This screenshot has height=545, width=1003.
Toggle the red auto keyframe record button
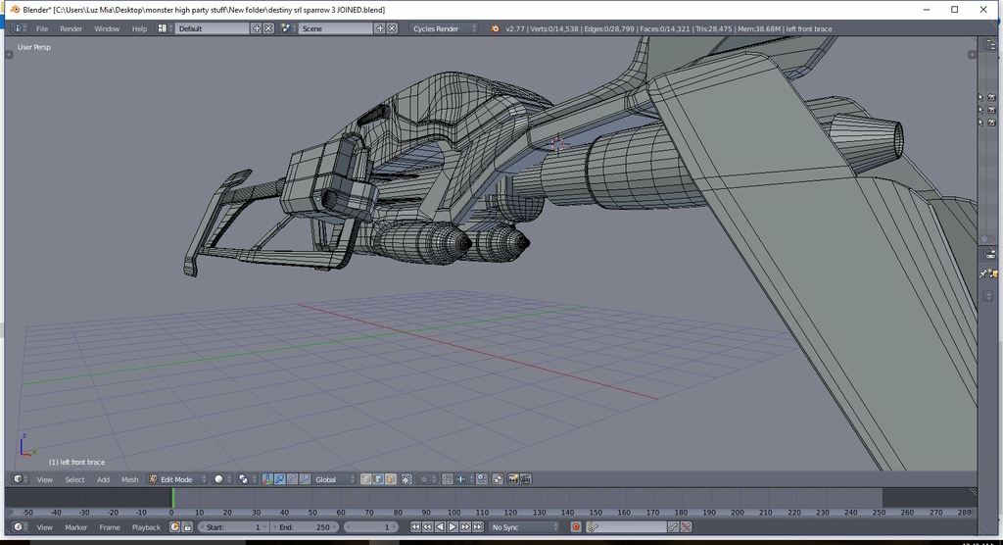click(576, 527)
